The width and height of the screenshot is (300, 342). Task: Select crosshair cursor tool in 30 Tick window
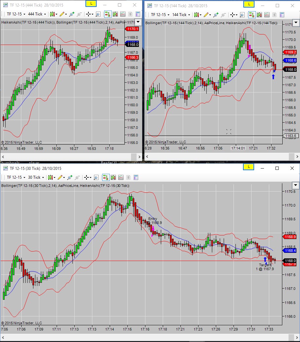[87, 177]
